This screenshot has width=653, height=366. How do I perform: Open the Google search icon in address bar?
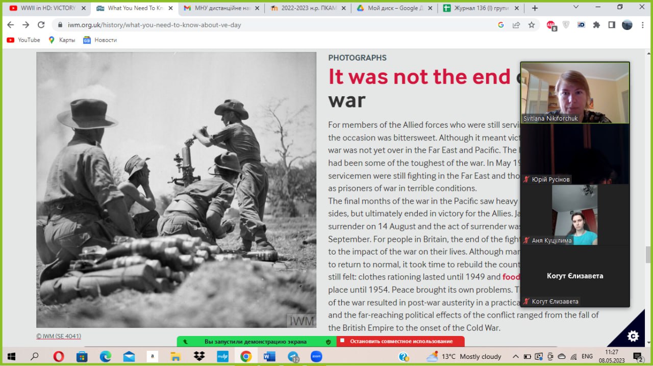tap(501, 25)
